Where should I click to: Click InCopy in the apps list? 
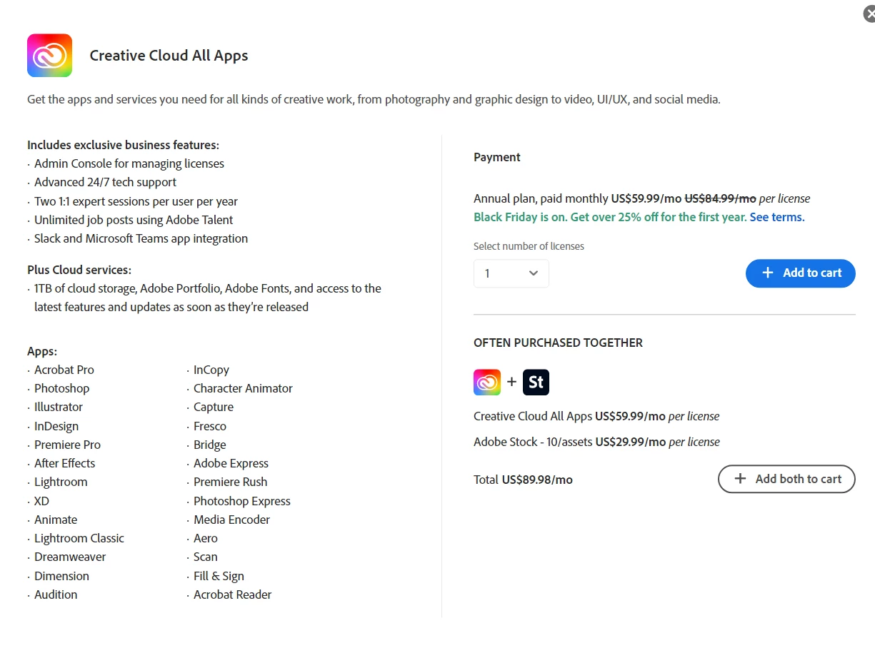(211, 370)
